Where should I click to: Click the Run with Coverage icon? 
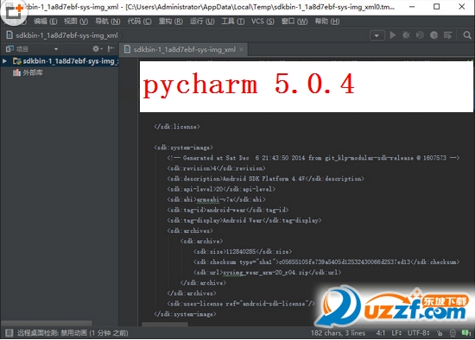click(421, 35)
